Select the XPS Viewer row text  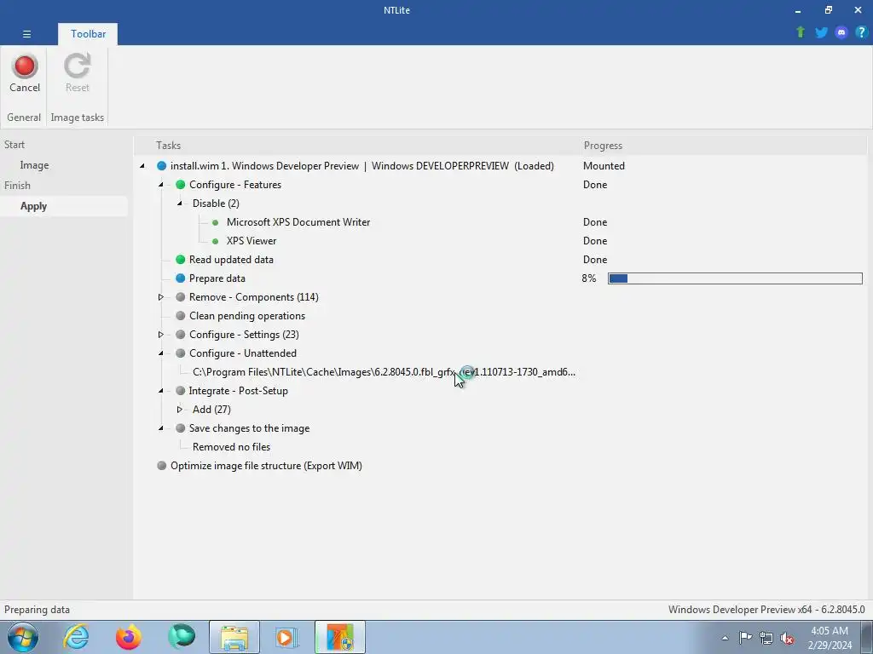pyautogui.click(x=251, y=241)
